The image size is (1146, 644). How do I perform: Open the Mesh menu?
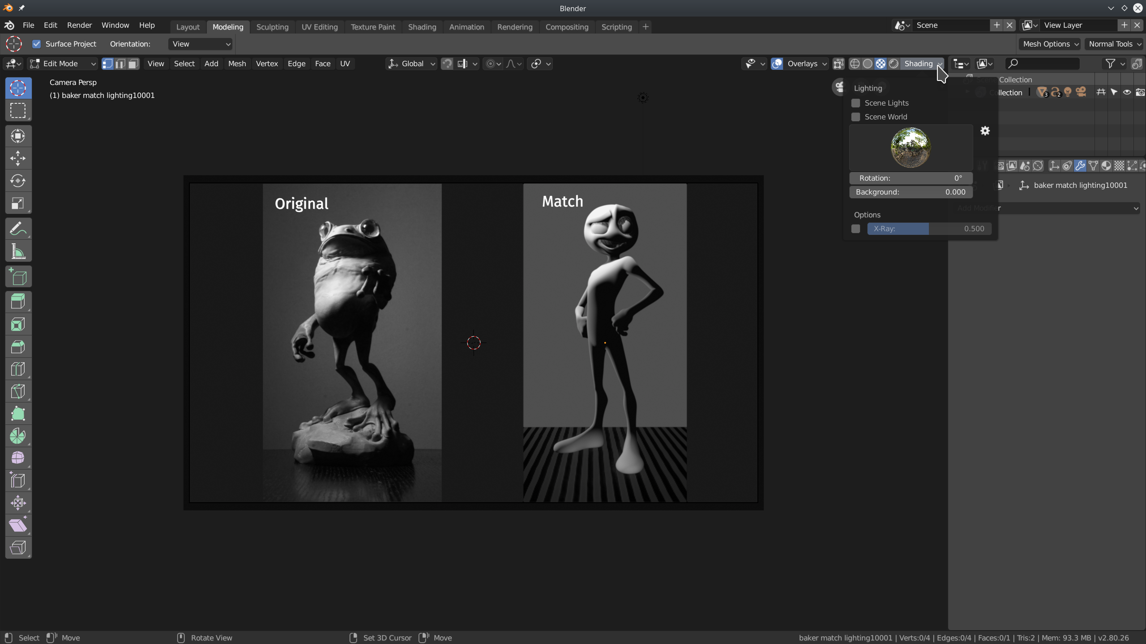tap(237, 64)
